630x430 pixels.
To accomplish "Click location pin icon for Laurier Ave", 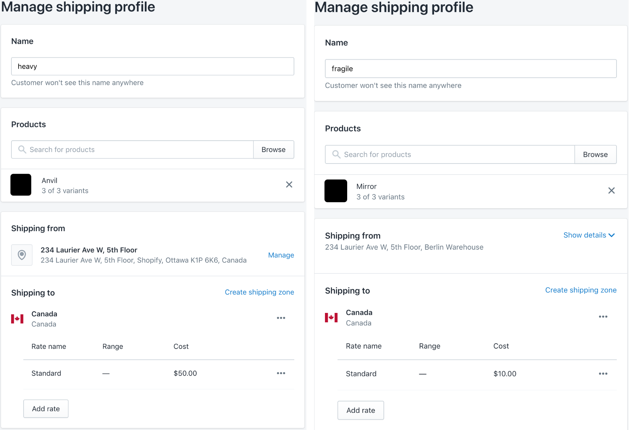I will point(22,255).
